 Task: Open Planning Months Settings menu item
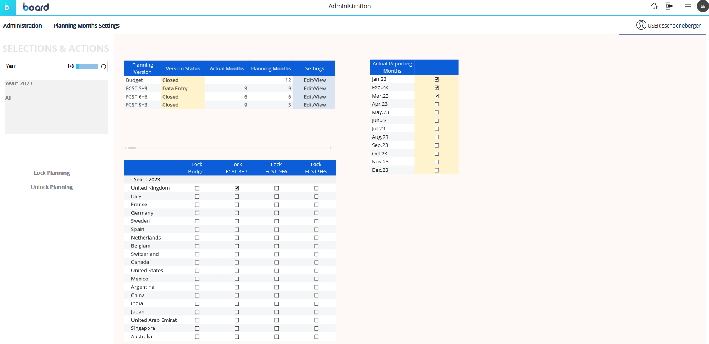[x=86, y=26]
